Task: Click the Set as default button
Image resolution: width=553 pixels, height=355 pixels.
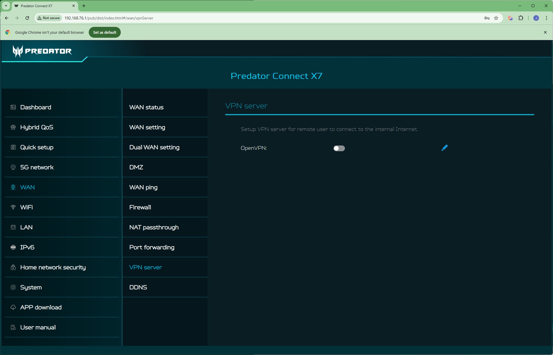Action: [x=104, y=32]
